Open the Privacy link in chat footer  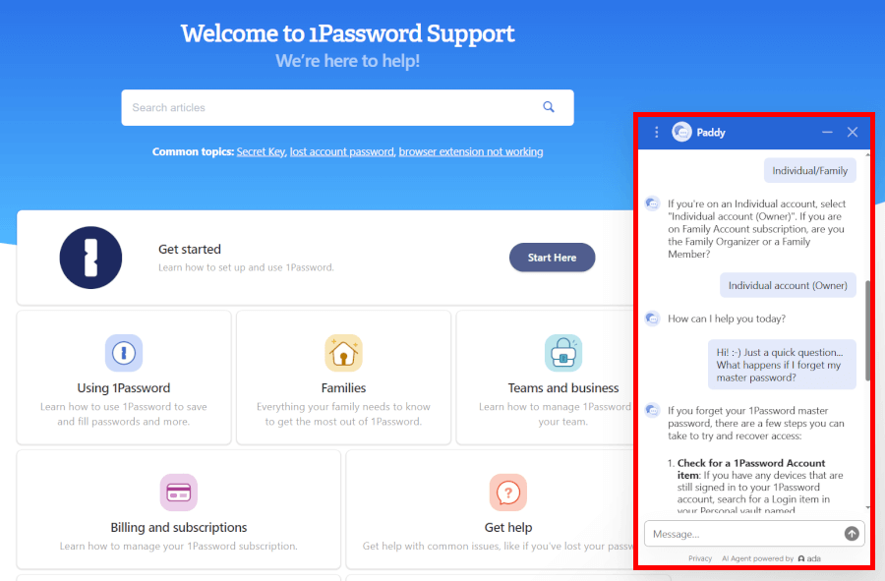click(x=700, y=558)
